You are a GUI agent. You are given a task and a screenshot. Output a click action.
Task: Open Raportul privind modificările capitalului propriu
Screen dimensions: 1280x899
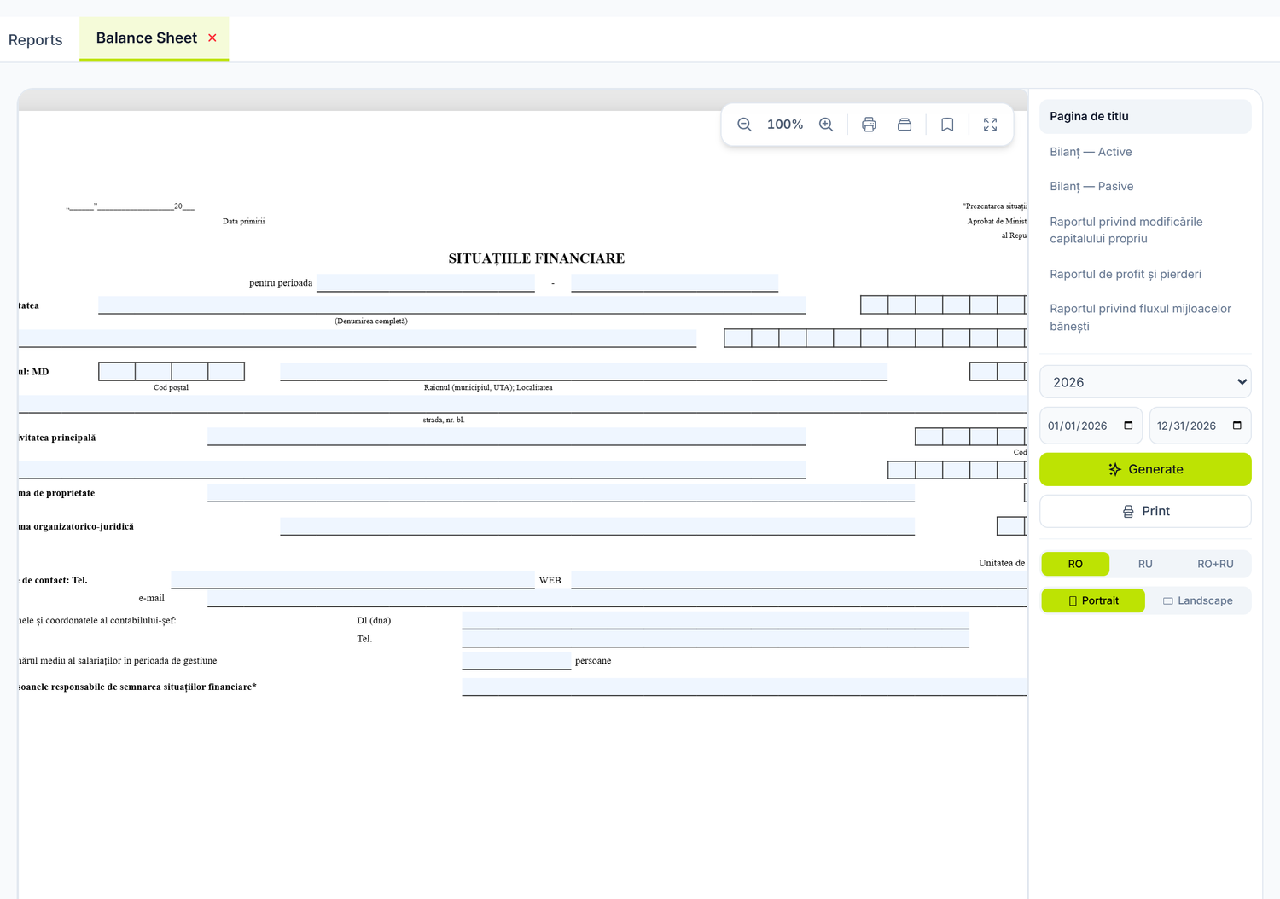point(1145,230)
